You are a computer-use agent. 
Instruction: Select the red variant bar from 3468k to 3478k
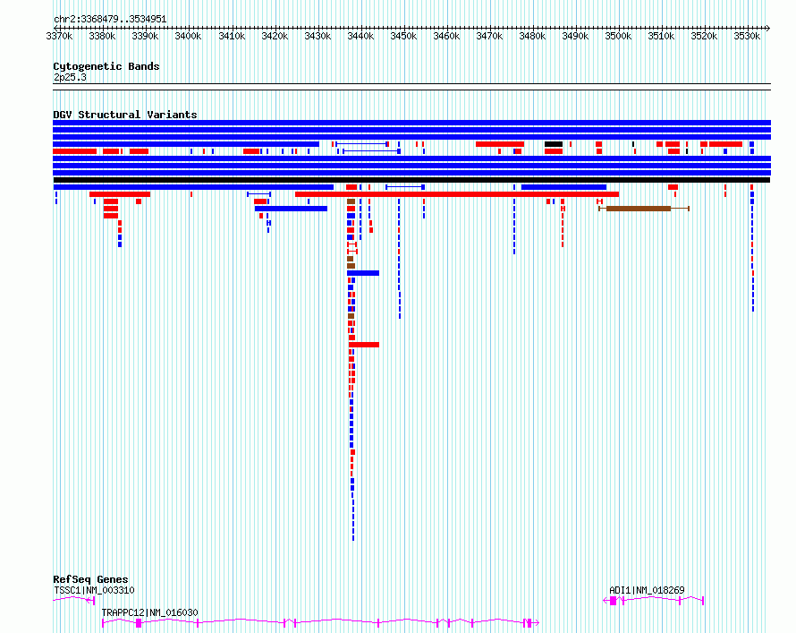[500, 144]
